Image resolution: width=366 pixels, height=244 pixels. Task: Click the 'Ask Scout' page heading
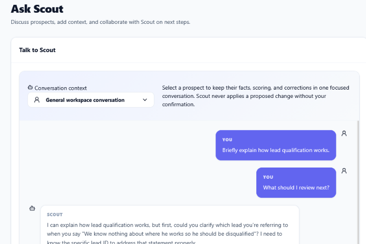point(37,9)
